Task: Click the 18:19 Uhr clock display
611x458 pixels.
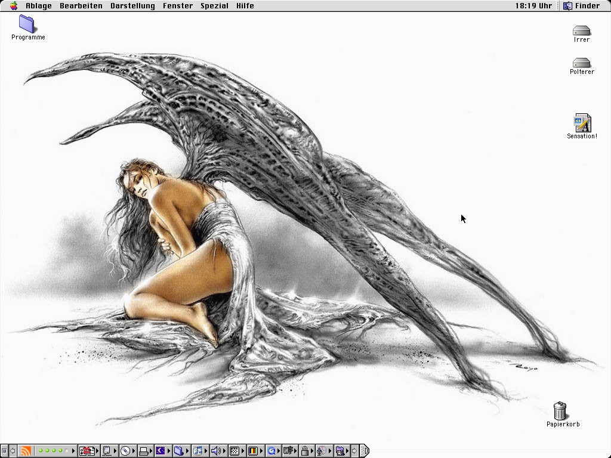Action: click(x=533, y=6)
